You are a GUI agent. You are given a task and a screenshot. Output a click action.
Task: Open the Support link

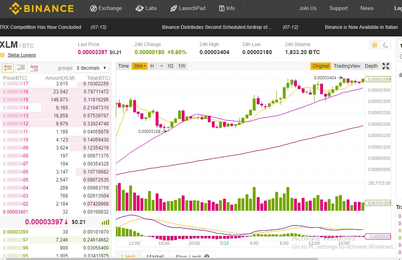[339, 8]
